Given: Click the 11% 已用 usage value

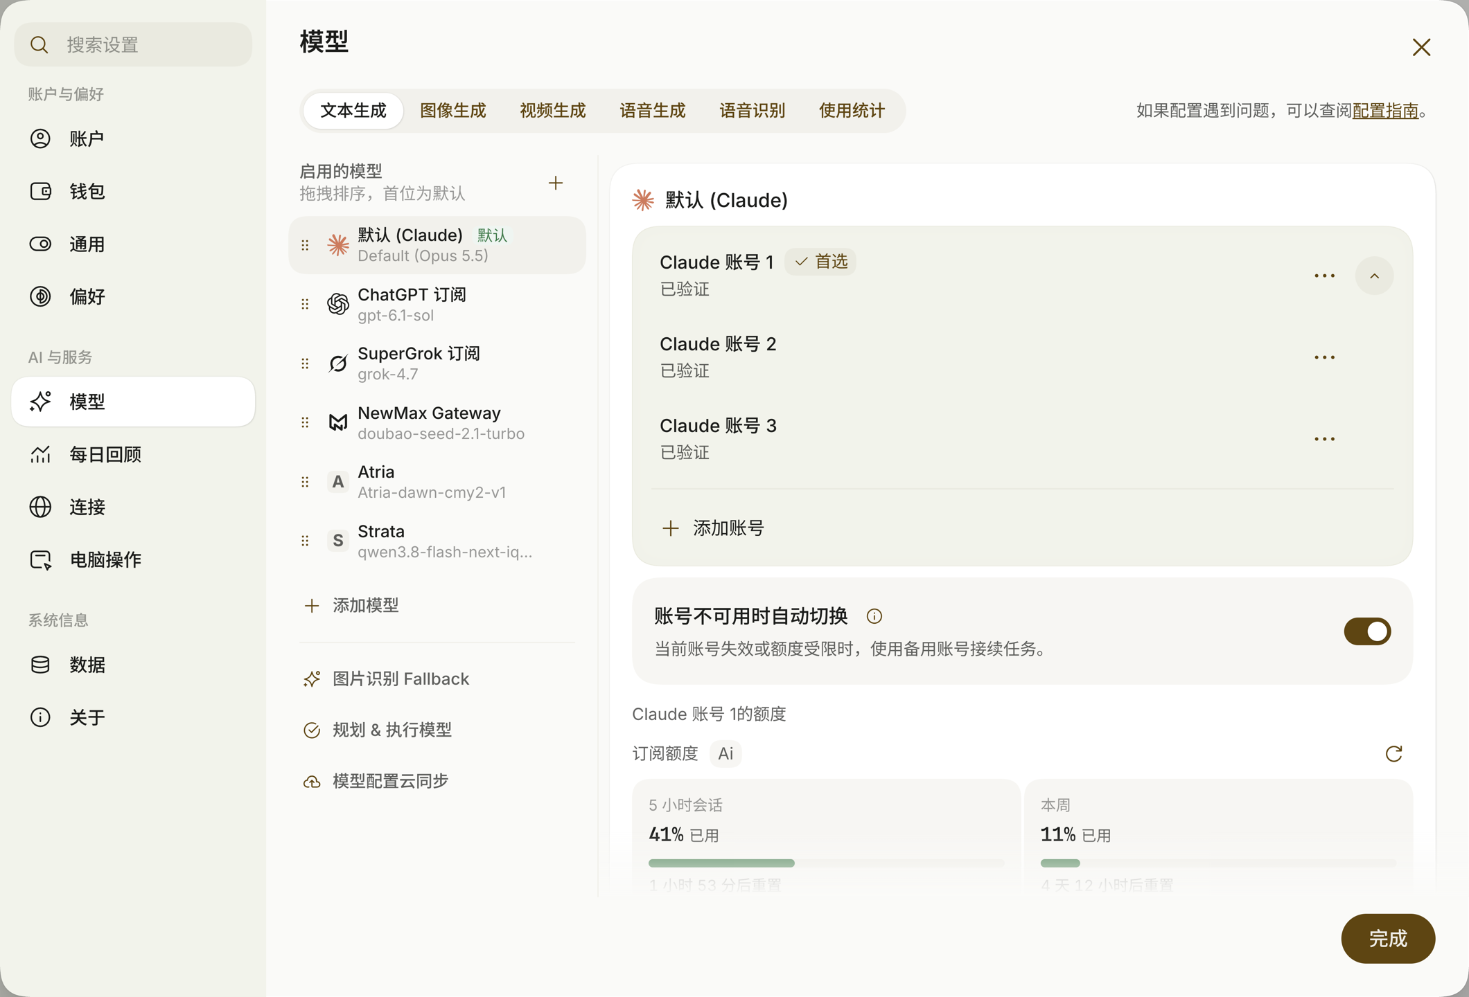Looking at the screenshot, I should (1076, 835).
